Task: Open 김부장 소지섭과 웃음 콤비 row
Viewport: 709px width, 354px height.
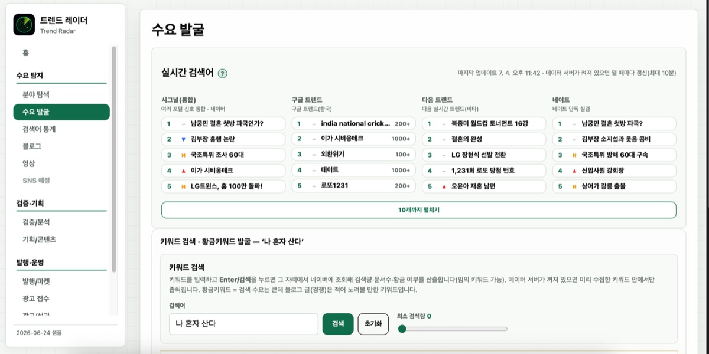Action: 614,139
